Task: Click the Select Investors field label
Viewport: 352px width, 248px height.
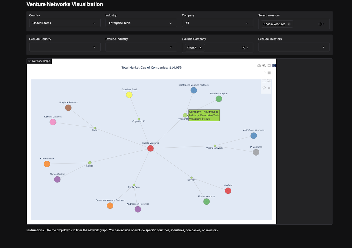Action: [x=269, y=15]
